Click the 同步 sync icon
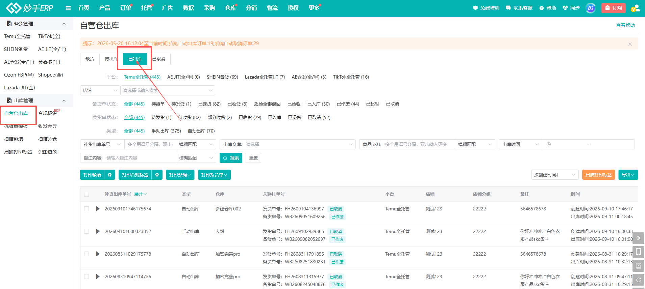 coord(565,8)
